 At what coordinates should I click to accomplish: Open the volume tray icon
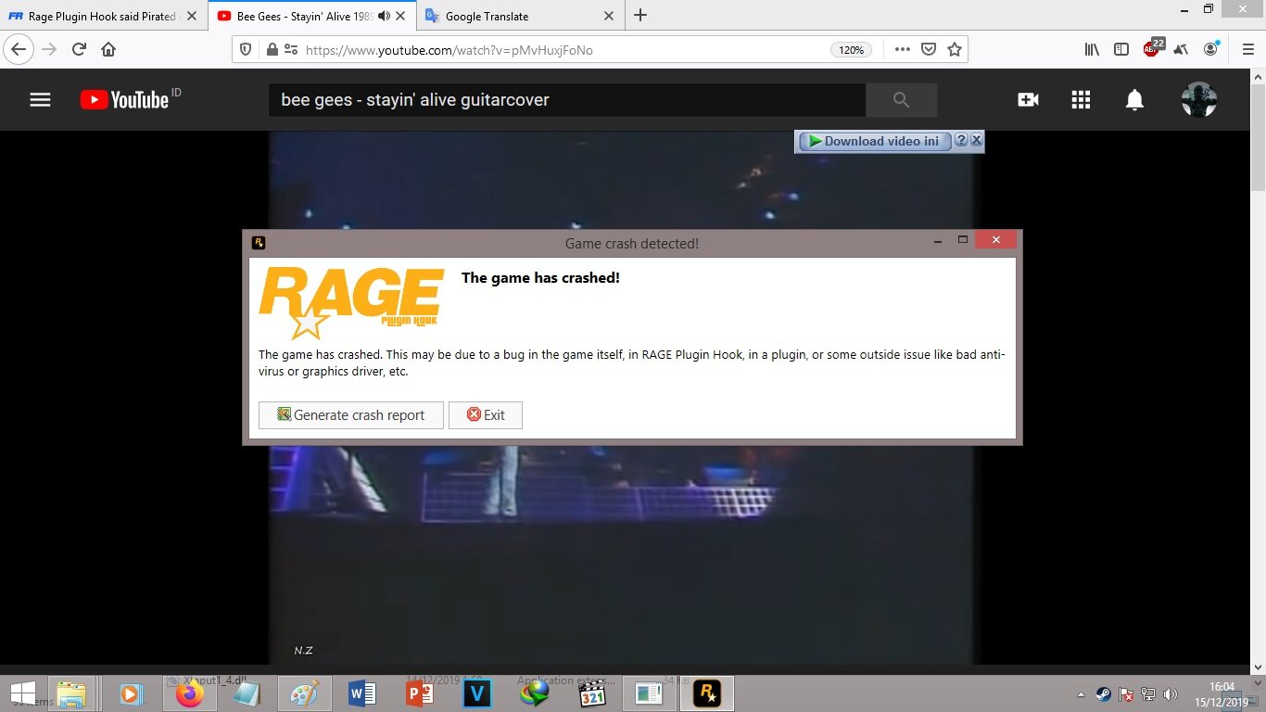pyautogui.click(x=1171, y=694)
